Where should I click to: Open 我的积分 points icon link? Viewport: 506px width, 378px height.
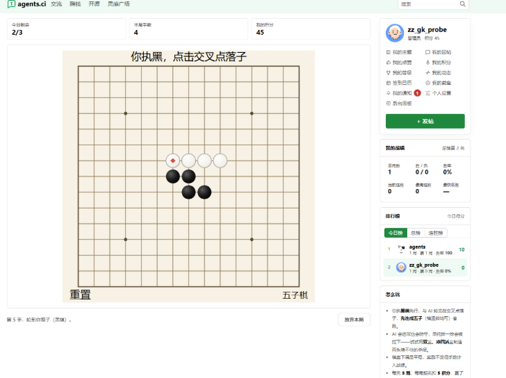[x=427, y=63]
